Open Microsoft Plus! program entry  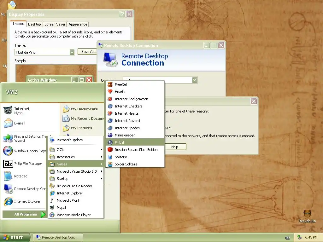[x=76, y=200]
